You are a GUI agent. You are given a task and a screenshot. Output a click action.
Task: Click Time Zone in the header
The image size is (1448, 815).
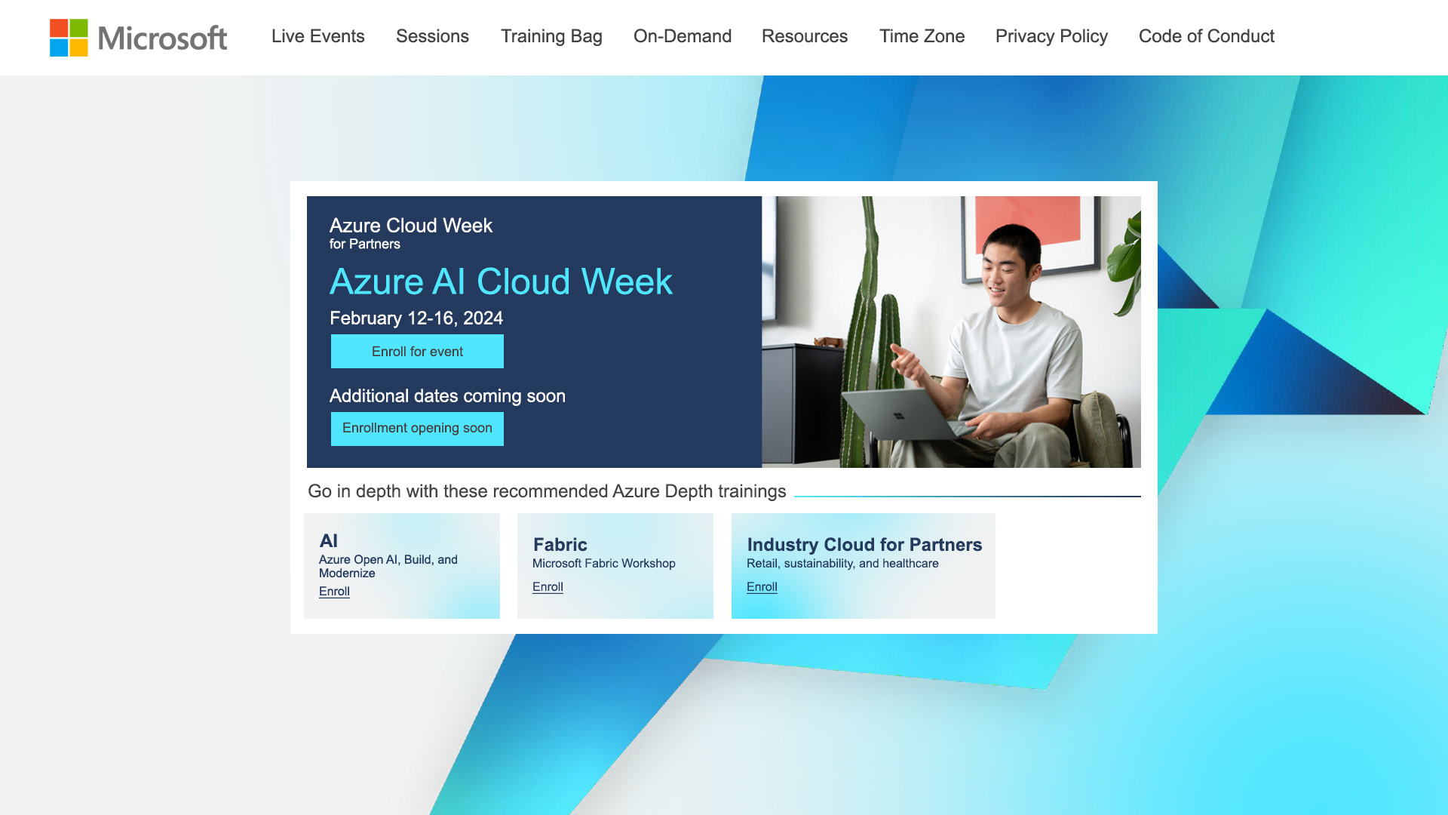coord(922,36)
